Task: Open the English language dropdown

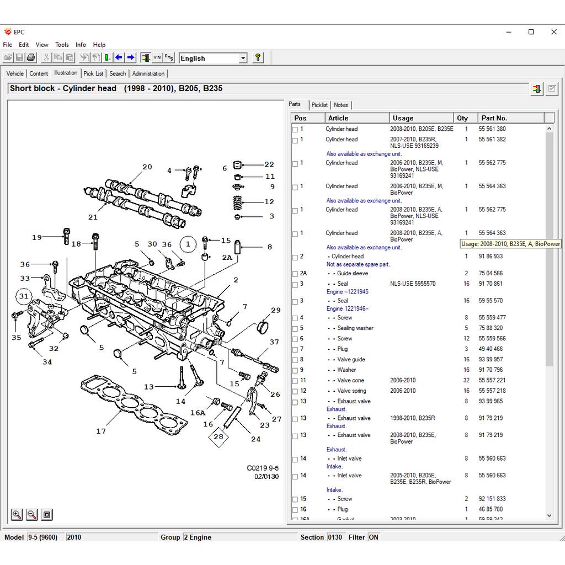Action: click(243, 58)
